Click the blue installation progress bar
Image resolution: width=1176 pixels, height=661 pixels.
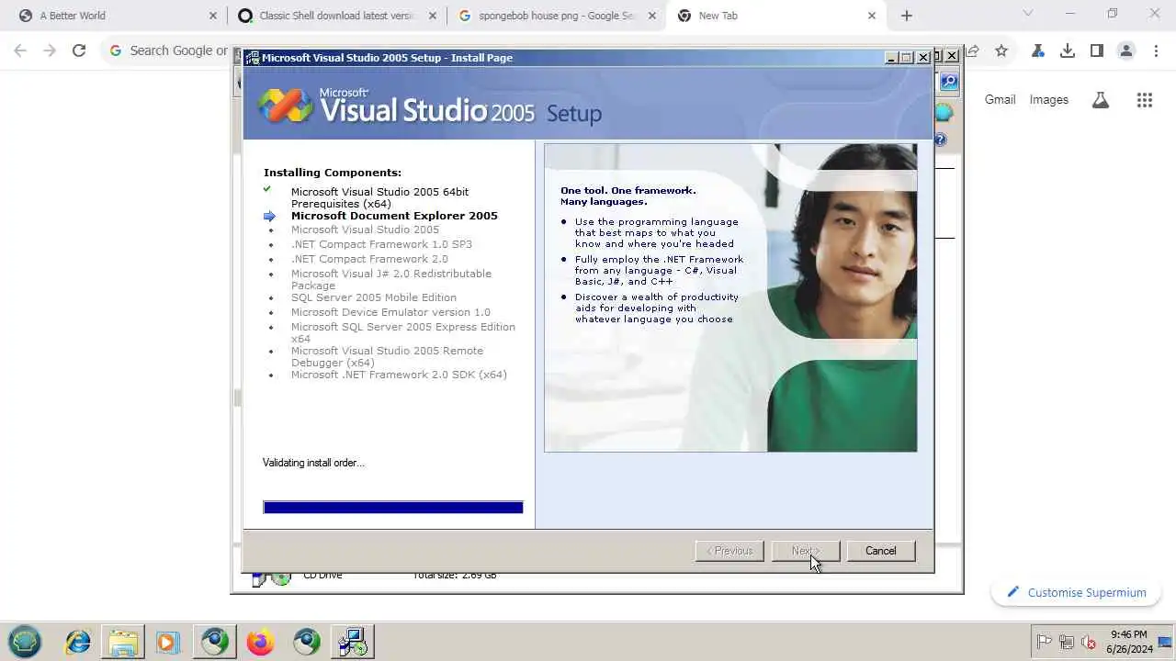coord(393,508)
